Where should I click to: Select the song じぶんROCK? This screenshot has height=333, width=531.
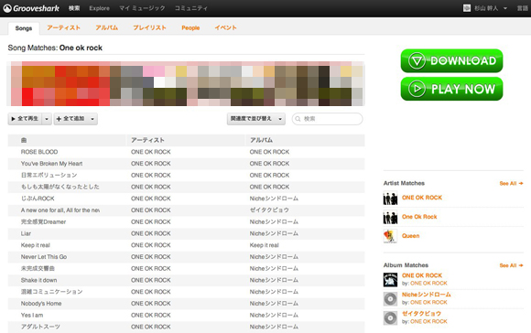pos(38,199)
